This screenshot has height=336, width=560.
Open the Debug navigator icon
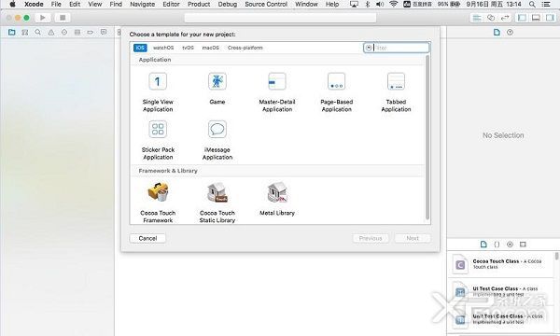tap(77, 32)
